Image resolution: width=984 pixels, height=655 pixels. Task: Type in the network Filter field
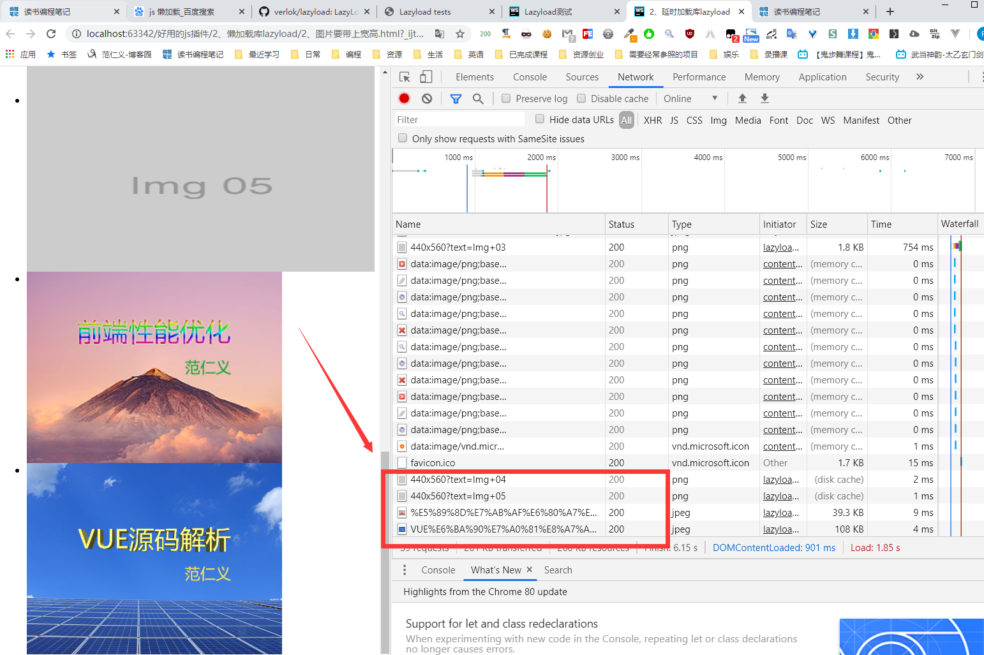pyautogui.click(x=459, y=119)
